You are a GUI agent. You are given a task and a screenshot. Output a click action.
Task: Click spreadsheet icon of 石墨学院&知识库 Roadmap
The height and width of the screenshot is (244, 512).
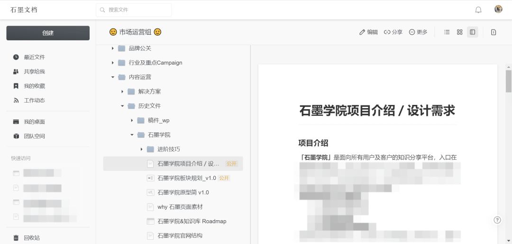150,221
